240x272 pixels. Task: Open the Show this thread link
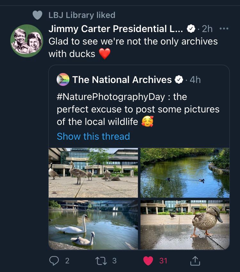pos(93,136)
